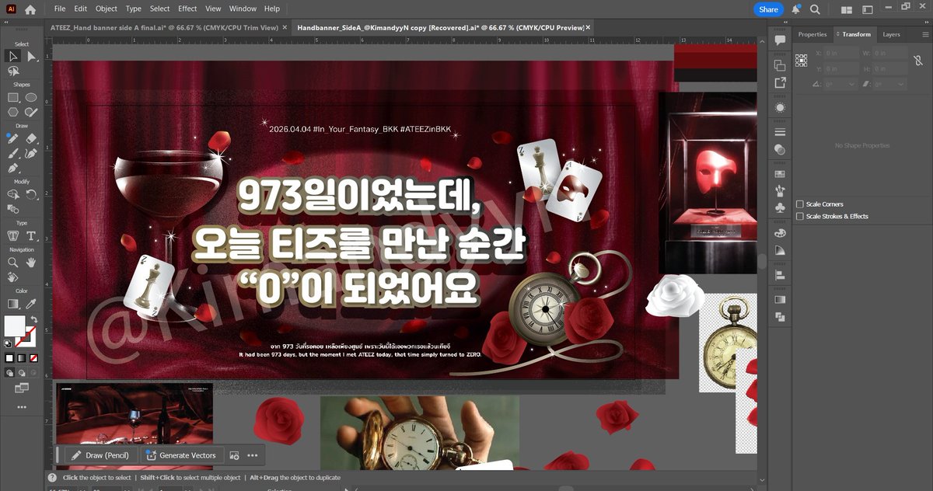The height and width of the screenshot is (491, 933).
Task: Open the Stroke panel (lines) icon
Action: [x=780, y=133]
